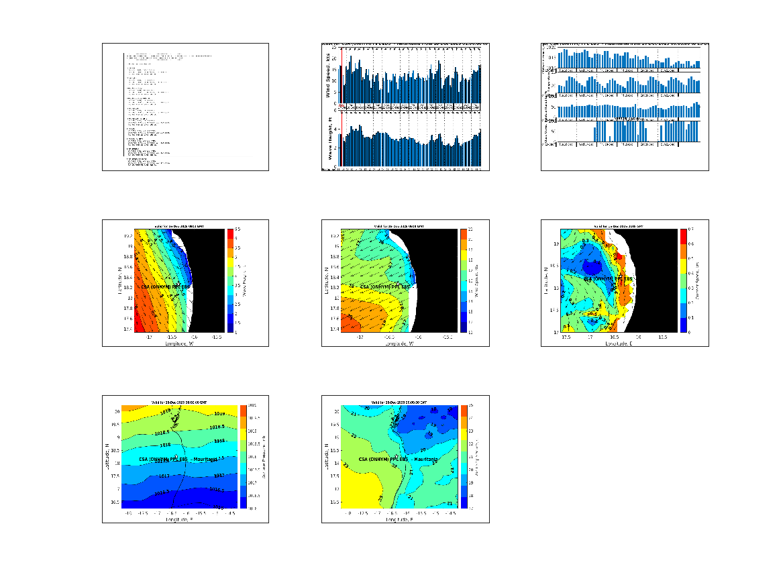This screenshot has height=587, width=783.
Task: Click the current speed map color bar
Action: (683, 280)
